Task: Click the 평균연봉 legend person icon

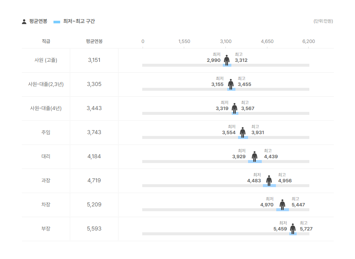Action: 24,21
